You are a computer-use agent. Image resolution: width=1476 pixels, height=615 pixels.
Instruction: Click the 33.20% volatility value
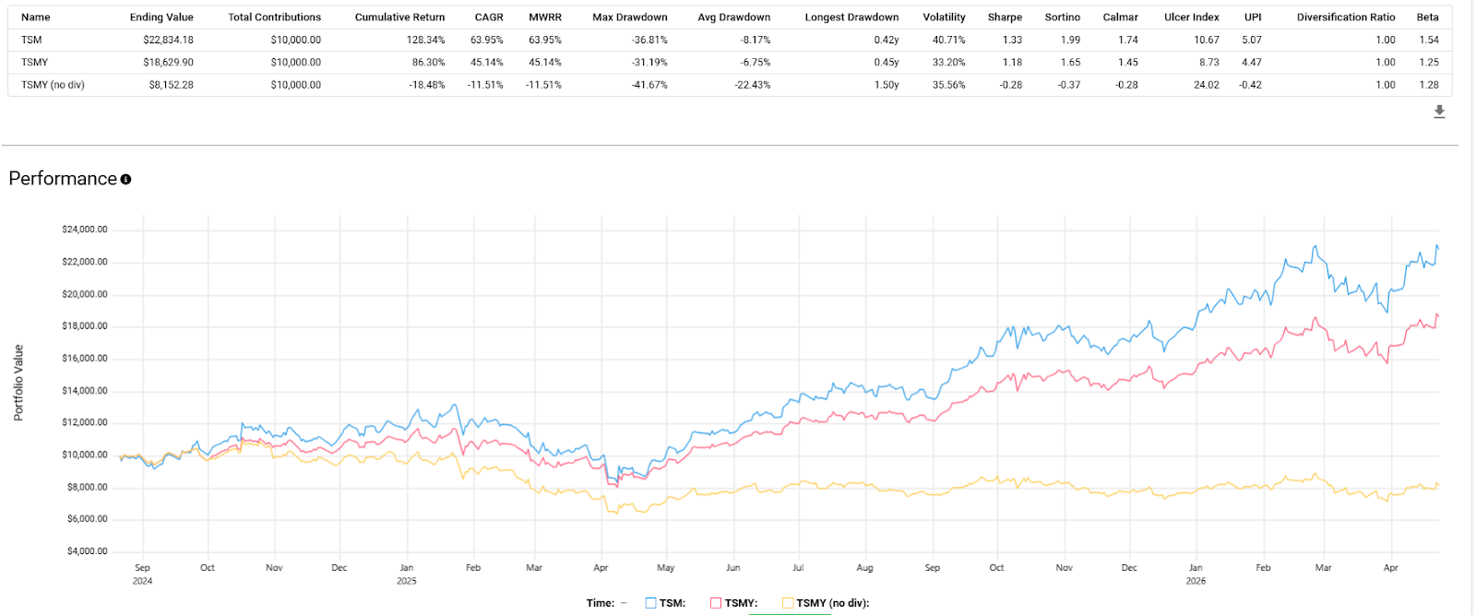[x=949, y=63]
